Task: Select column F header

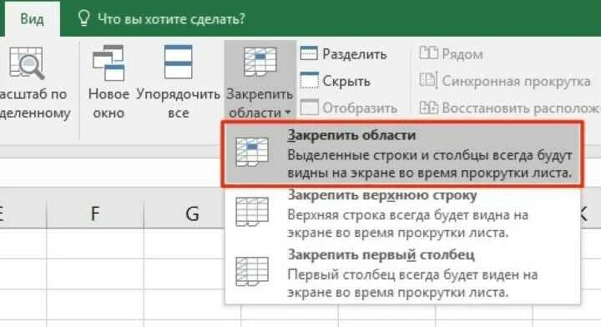Action: [x=95, y=214]
